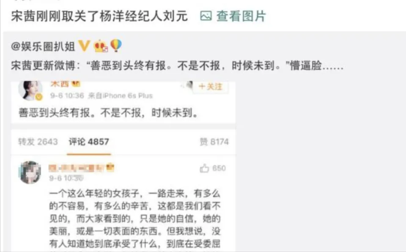Select the 评论 4857 tab
Viewport: 406px width, 252px height.
89,142
